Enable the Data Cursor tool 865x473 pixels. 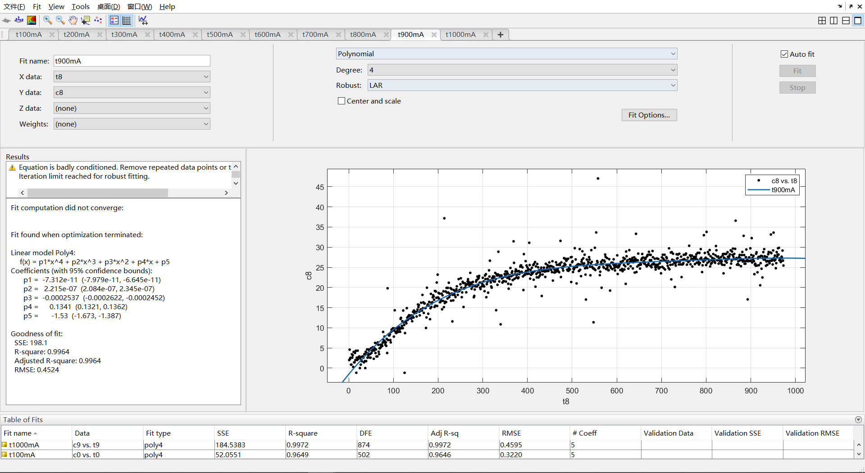[x=85, y=20]
